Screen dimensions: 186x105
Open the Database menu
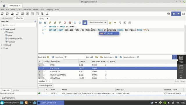point(27,9)
